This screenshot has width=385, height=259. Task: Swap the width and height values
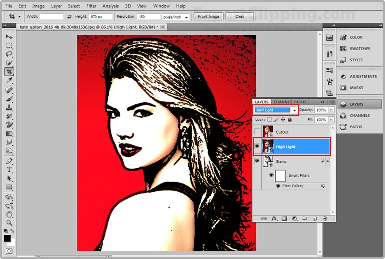(x=69, y=17)
